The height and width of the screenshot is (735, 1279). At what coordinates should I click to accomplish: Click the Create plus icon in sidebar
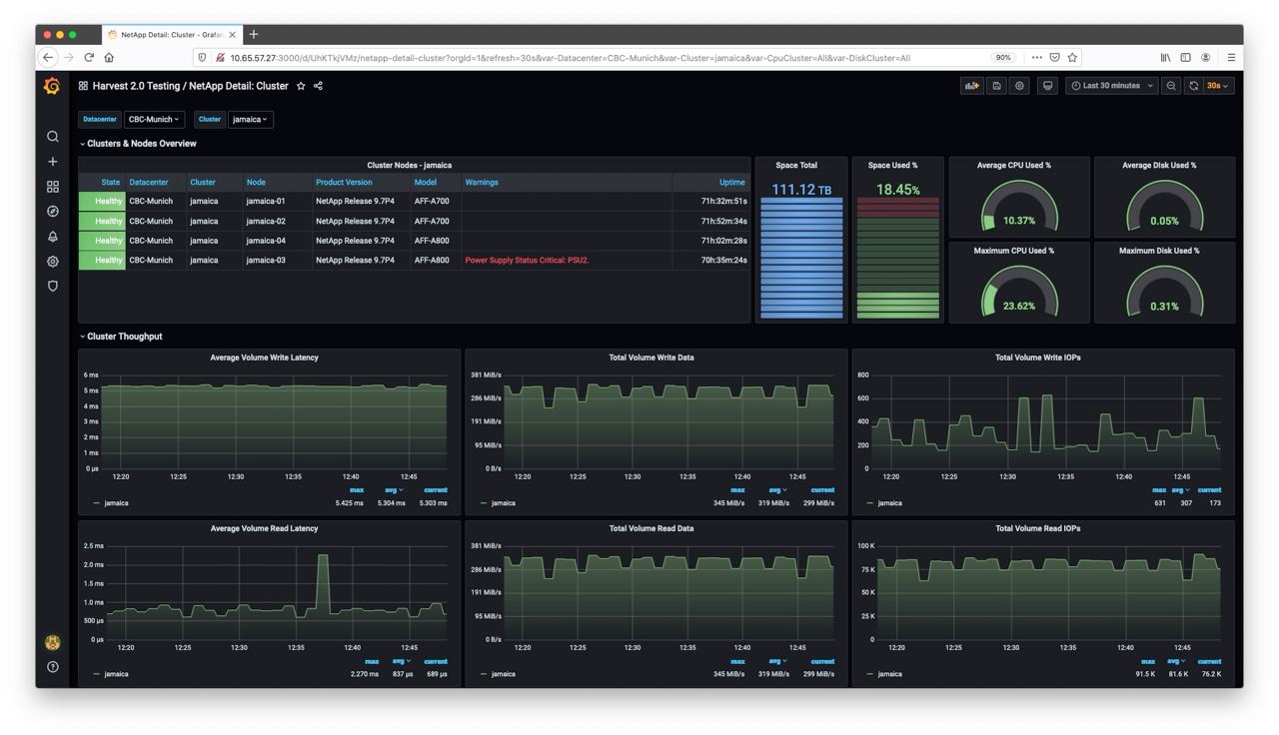click(53, 162)
